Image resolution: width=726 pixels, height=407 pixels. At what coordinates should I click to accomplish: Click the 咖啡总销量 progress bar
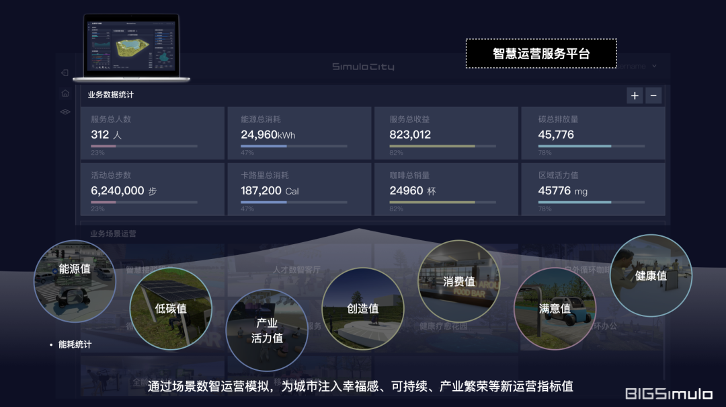[442, 202]
